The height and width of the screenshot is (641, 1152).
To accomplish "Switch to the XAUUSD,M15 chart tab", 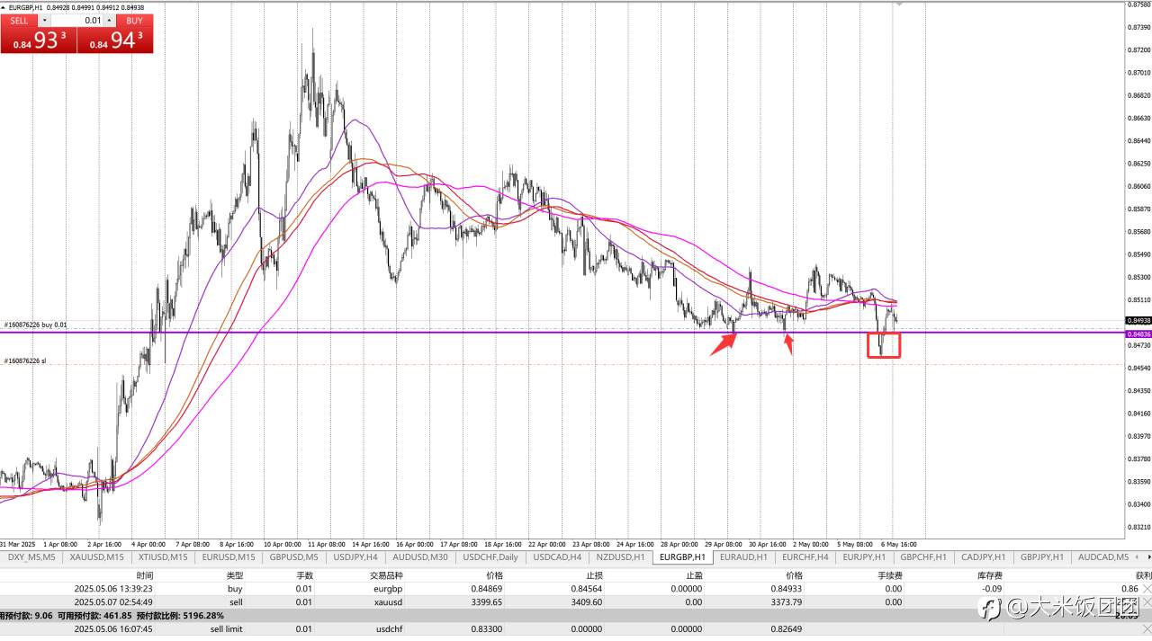I will point(97,557).
